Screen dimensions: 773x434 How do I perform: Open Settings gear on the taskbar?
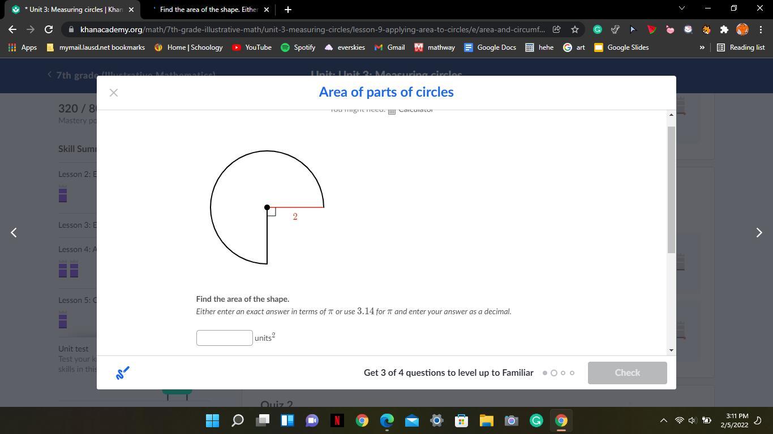point(437,420)
